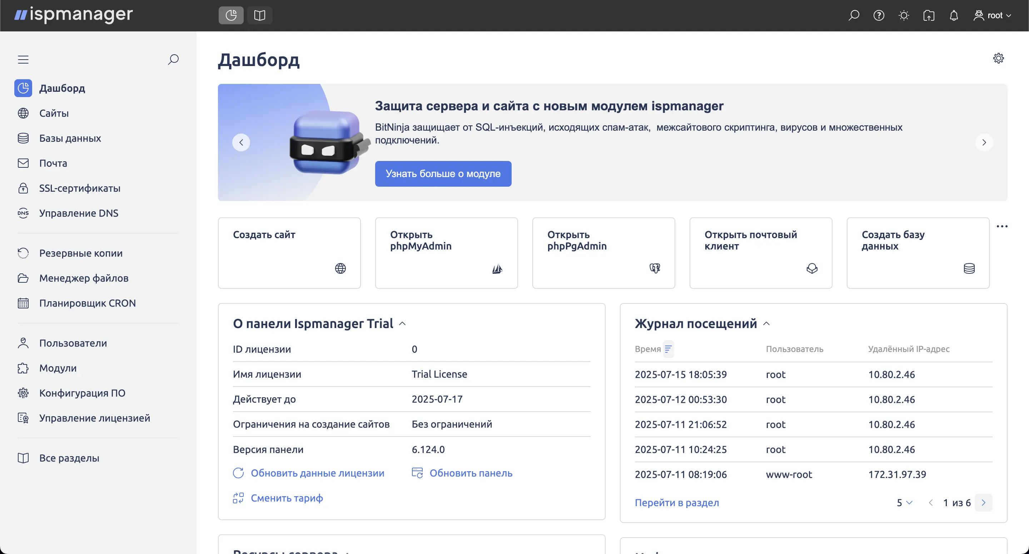Open dashboard settings via the gear icon
The width and height of the screenshot is (1029, 554).
point(999,58)
